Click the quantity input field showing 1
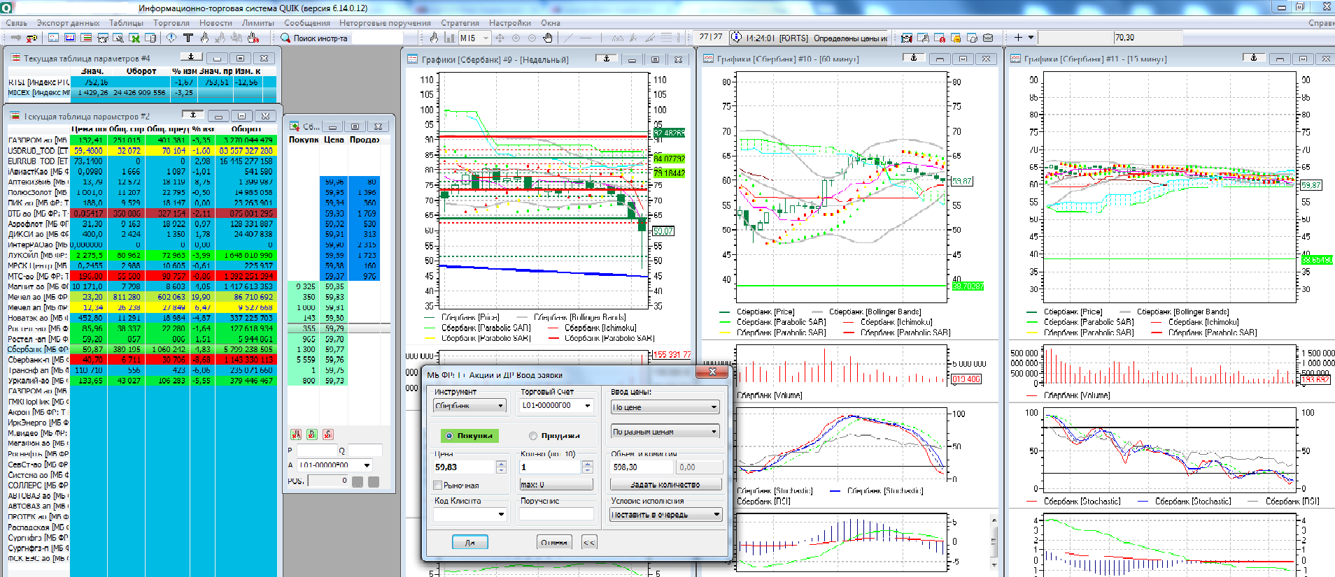Viewport: 1335px width, 577px height. click(x=550, y=467)
